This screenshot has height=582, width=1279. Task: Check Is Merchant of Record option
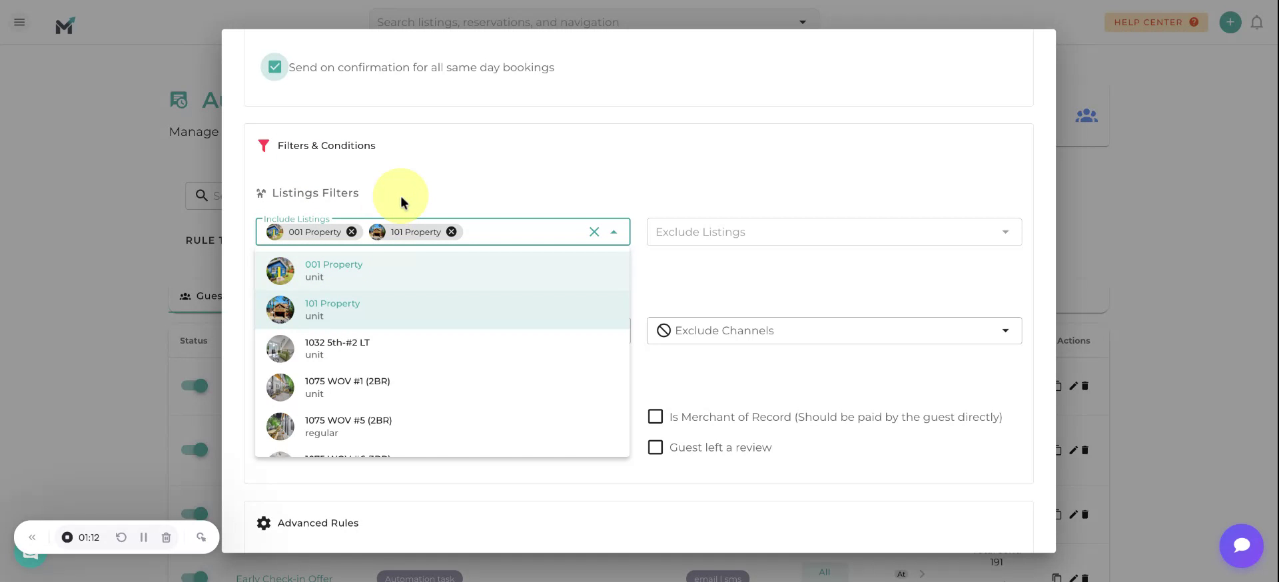point(655,417)
